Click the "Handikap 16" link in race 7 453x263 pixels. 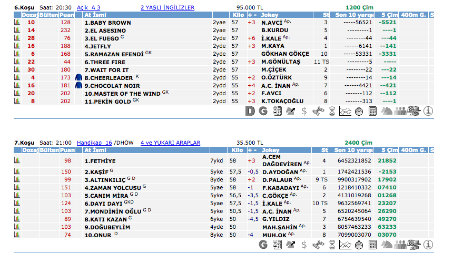(94, 143)
